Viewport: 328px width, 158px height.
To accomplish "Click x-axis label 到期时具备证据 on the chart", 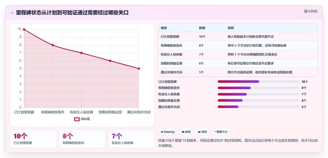I will [110, 112].
